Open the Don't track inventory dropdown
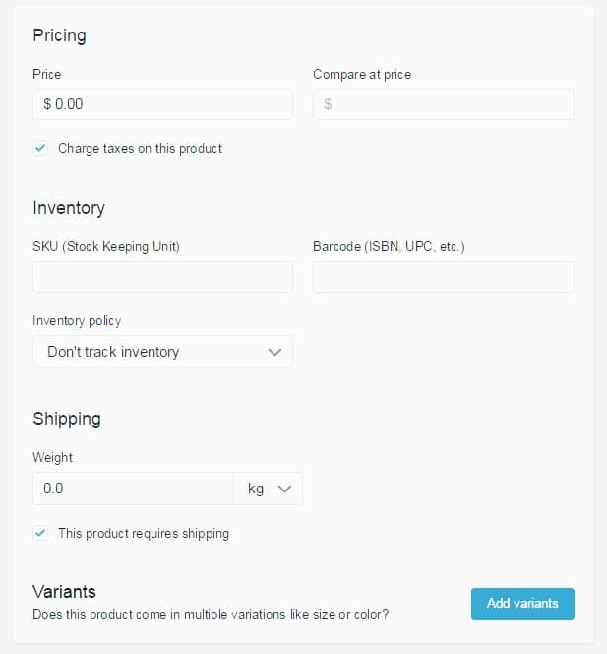The image size is (607, 654). tap(162, 352)
